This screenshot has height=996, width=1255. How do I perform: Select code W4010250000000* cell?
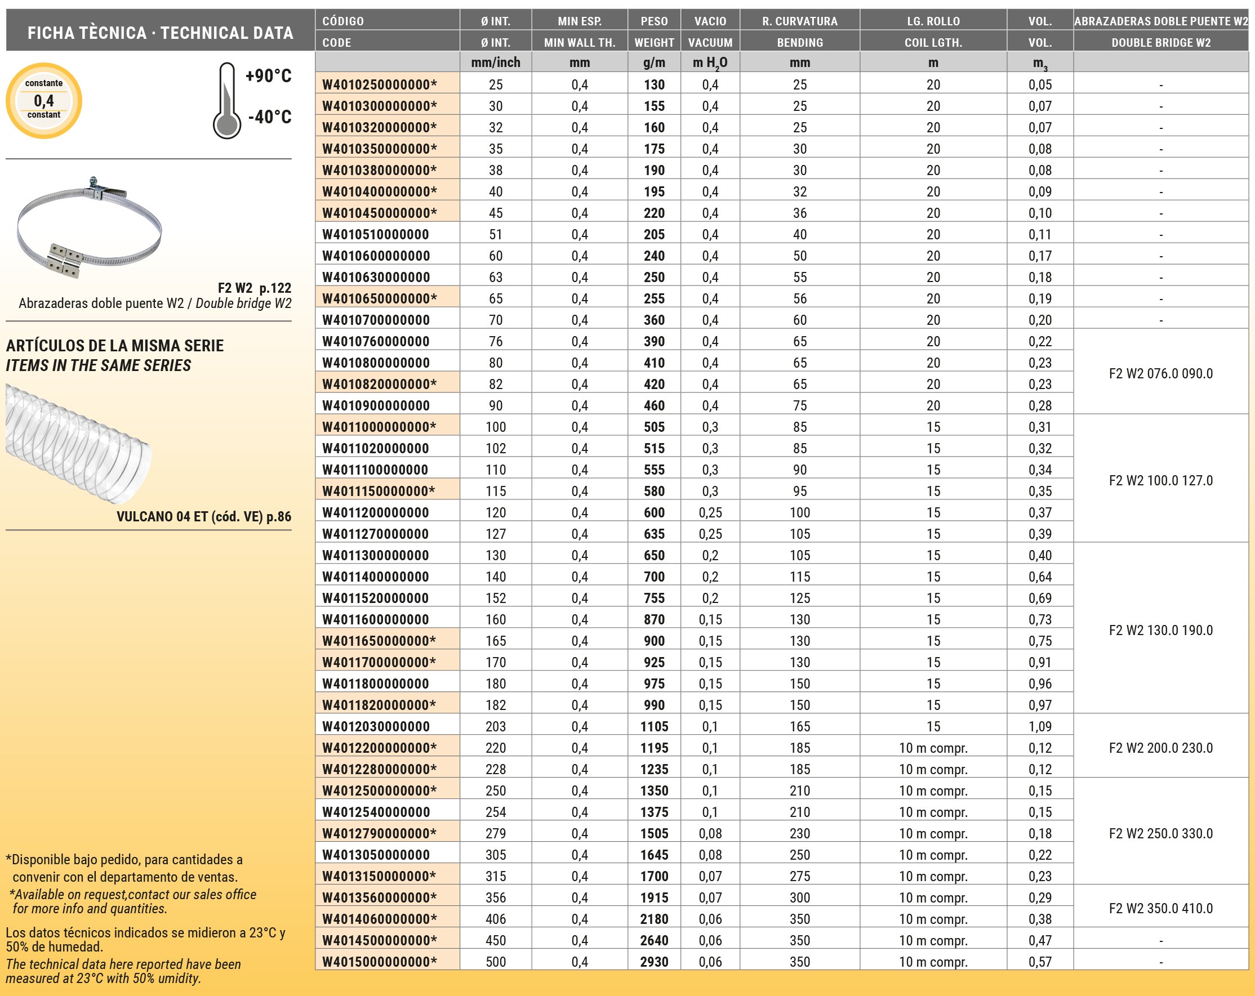380,85
